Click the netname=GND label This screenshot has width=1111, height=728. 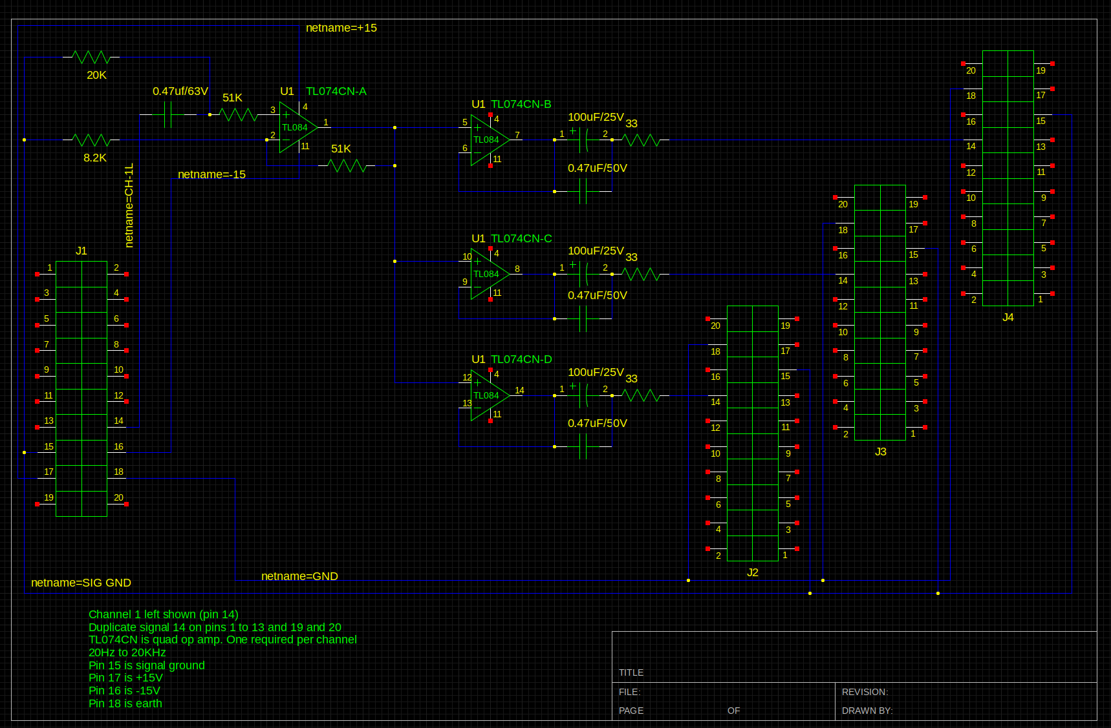[299, 576]
